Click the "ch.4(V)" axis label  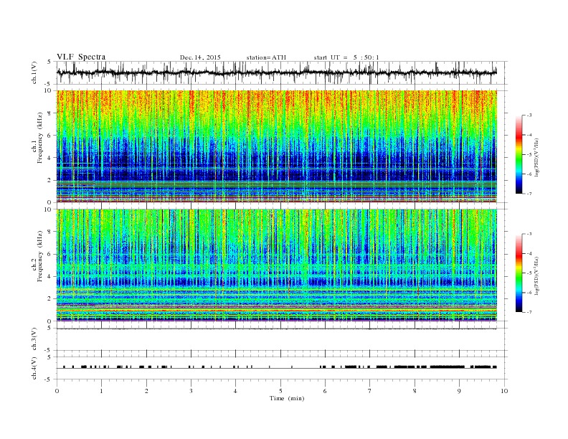pos(34,370)
